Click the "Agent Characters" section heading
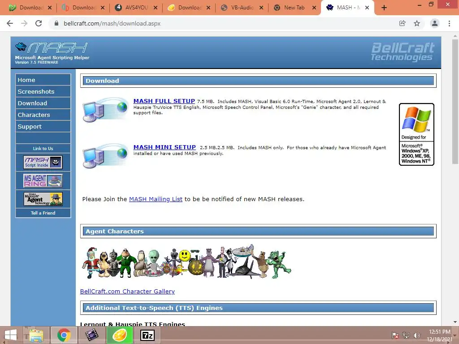The image size is (459, 344). pos(114,232)
